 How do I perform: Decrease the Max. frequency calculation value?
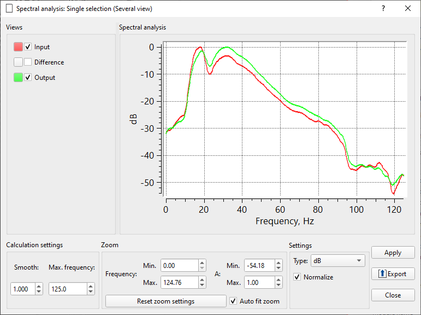[x=91, y=292]
